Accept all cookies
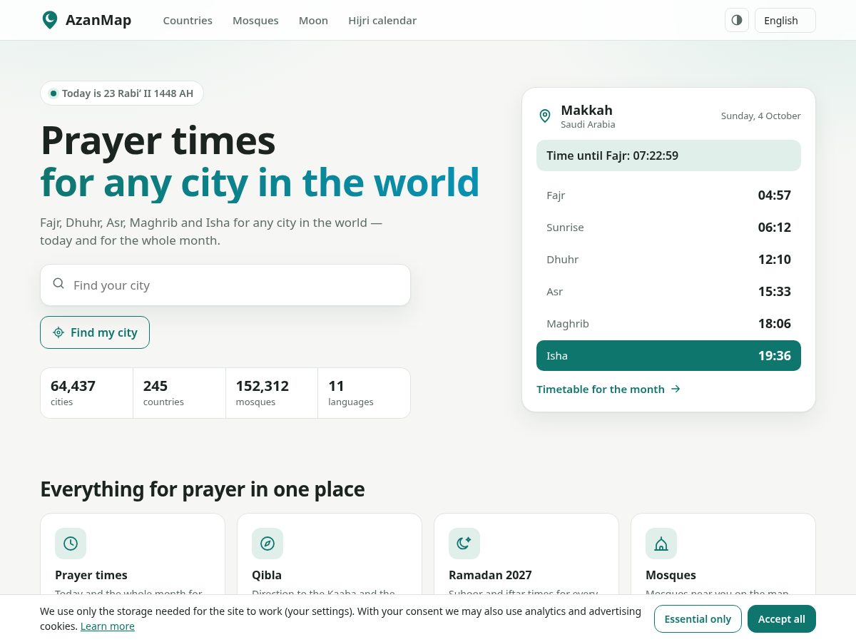856x642 pixels. point(782,618)
